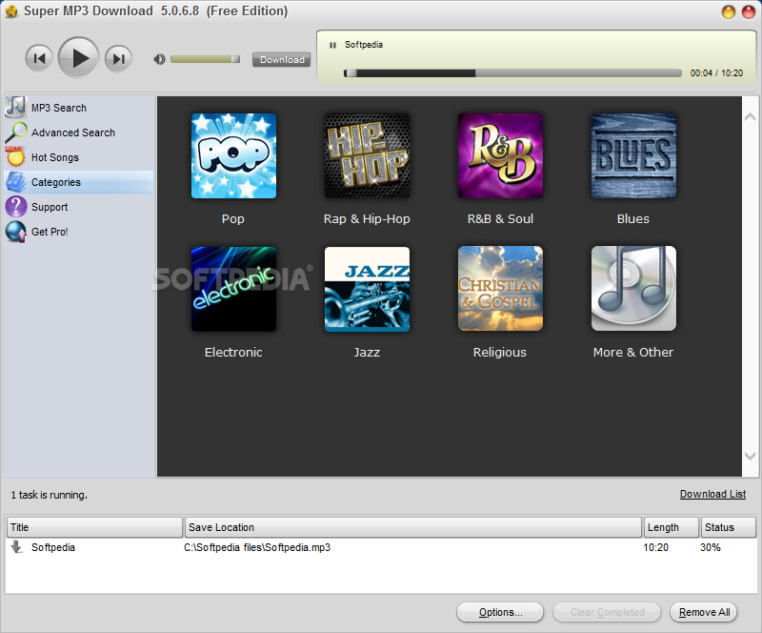
Task: Open the Download List link
Action: point(712,494)
